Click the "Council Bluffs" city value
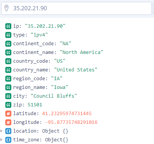 pos(54,96)
